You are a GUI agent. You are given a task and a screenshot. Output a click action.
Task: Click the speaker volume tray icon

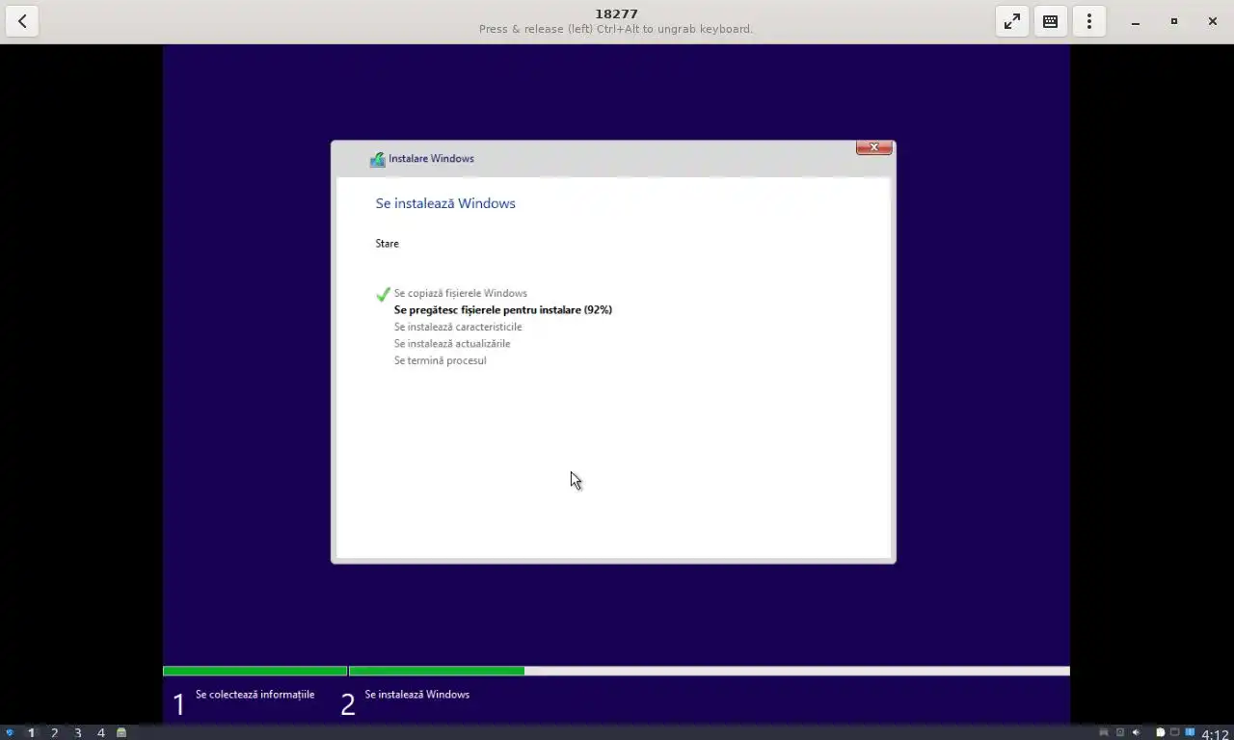pyautogui.click(x=1136, y=732)
